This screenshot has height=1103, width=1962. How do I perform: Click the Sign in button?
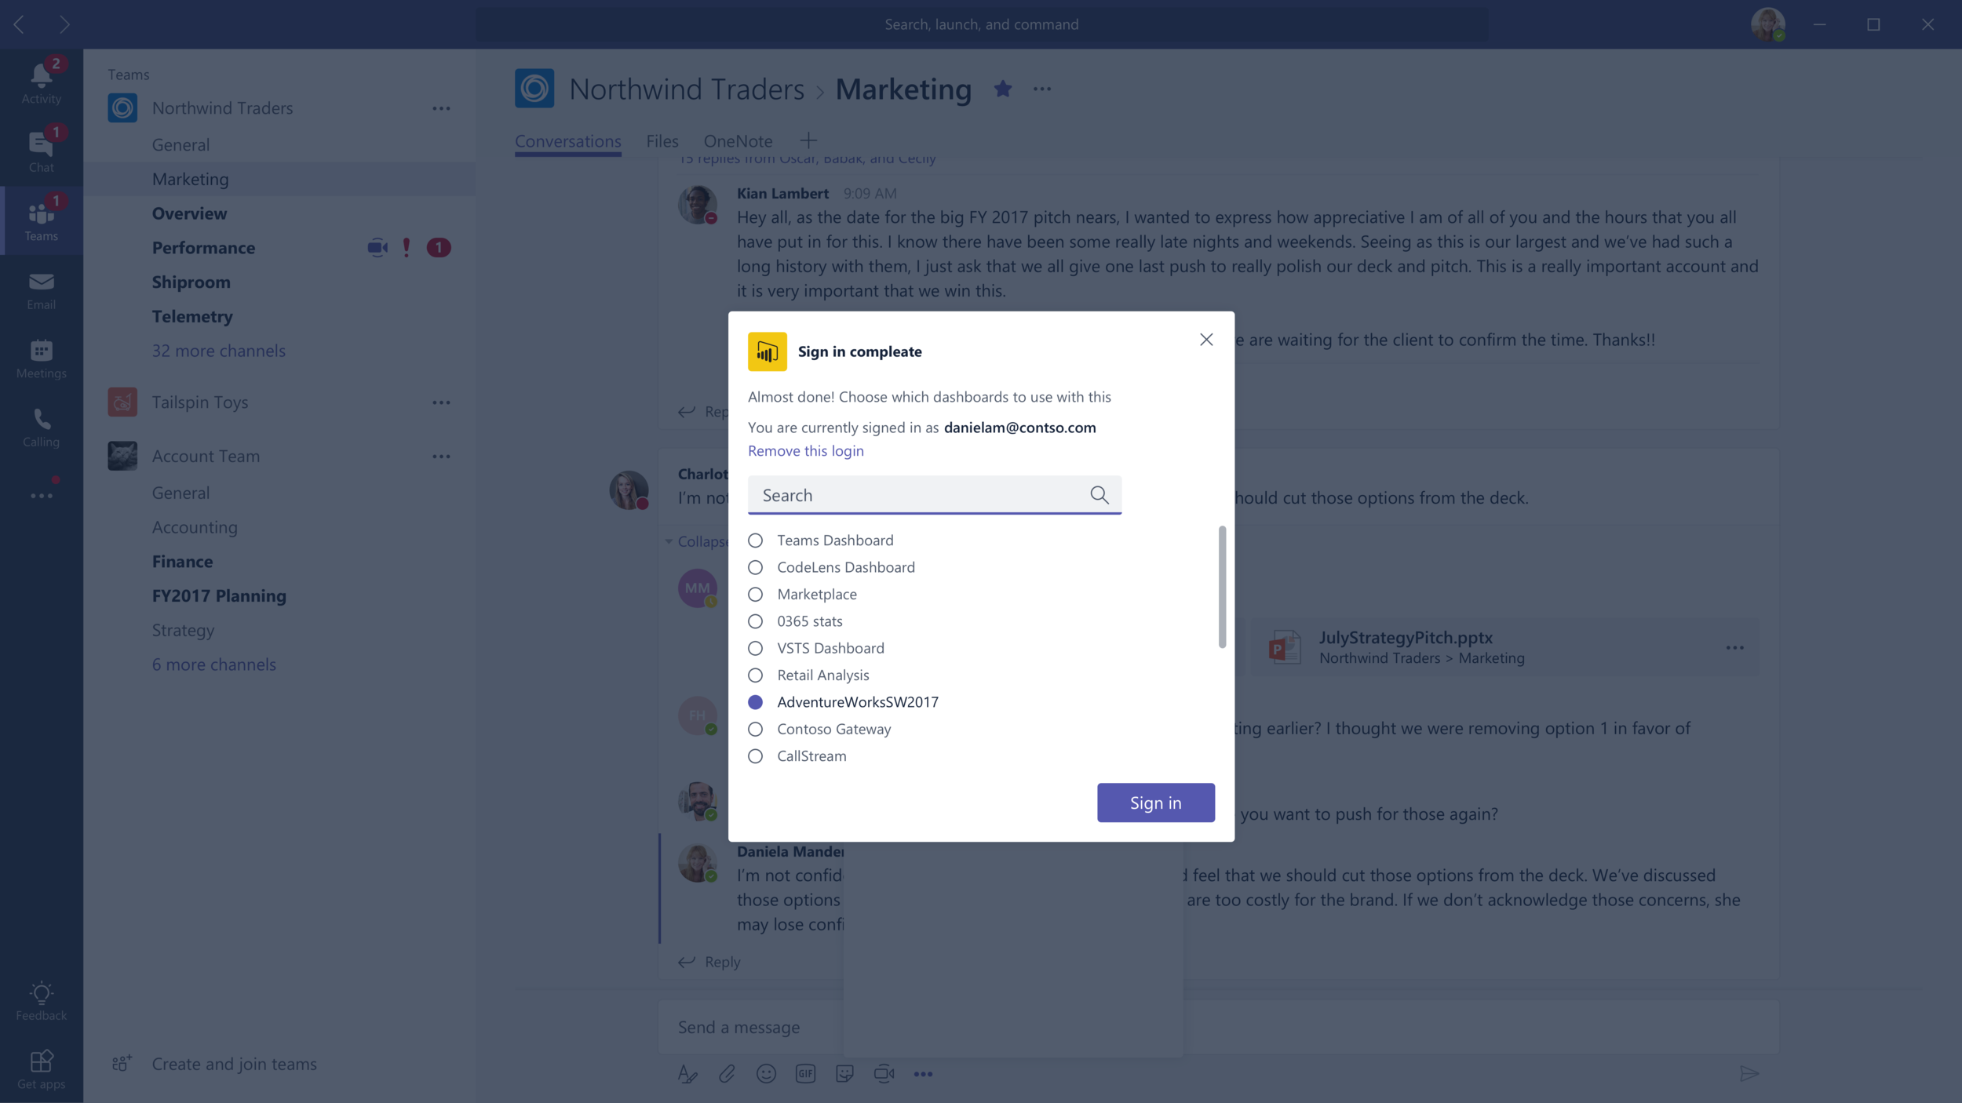point(1155,803)
